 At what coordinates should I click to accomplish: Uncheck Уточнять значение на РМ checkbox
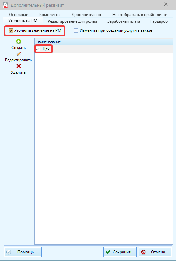[x=11, y=30]
